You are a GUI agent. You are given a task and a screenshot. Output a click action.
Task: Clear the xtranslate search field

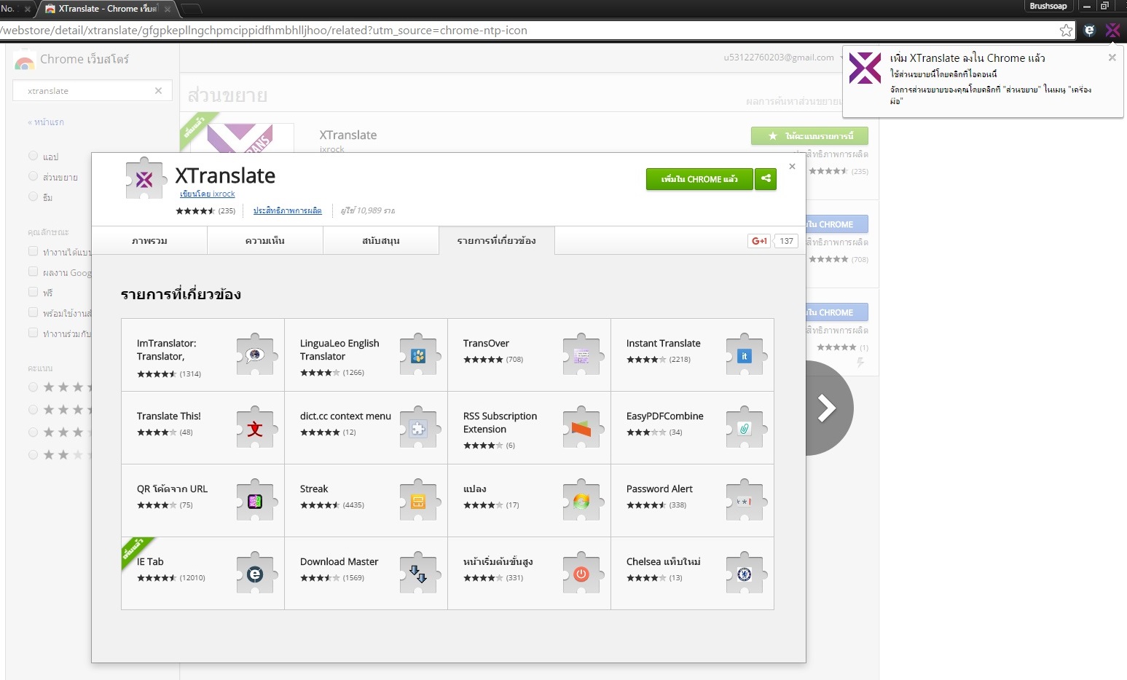point(158,91)
